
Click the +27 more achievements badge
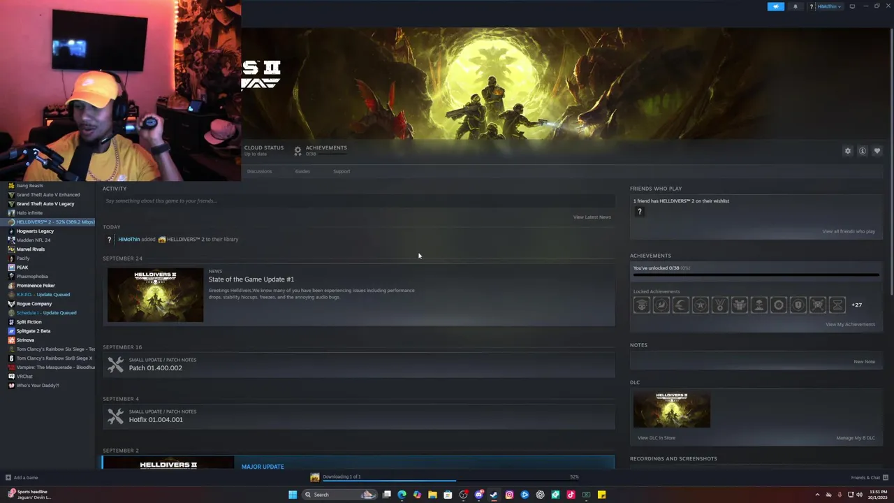coord(856,305)
